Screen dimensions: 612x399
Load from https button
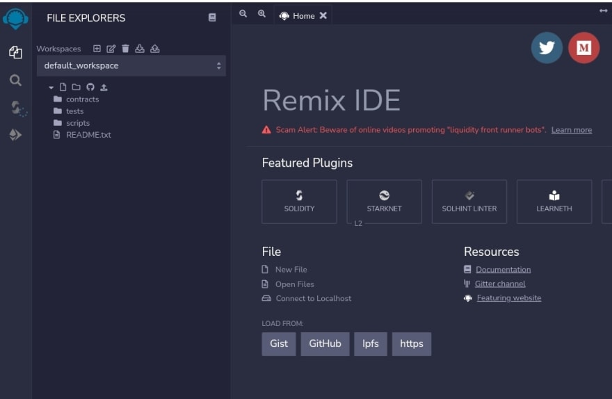coord(412,343)
